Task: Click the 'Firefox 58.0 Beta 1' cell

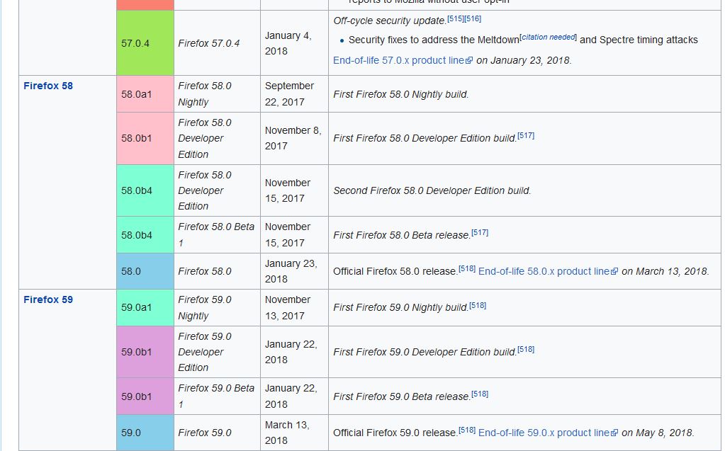Action: 218,235
